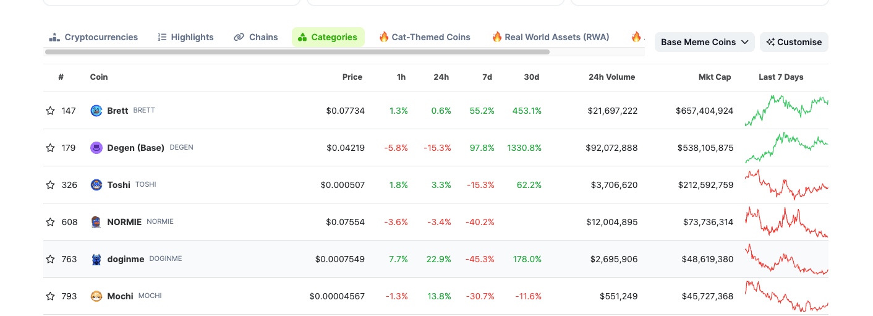The height and width of the screenshot is (316, 873).
Task: Open the Chains tab
Action: click(x=256, y=37)
